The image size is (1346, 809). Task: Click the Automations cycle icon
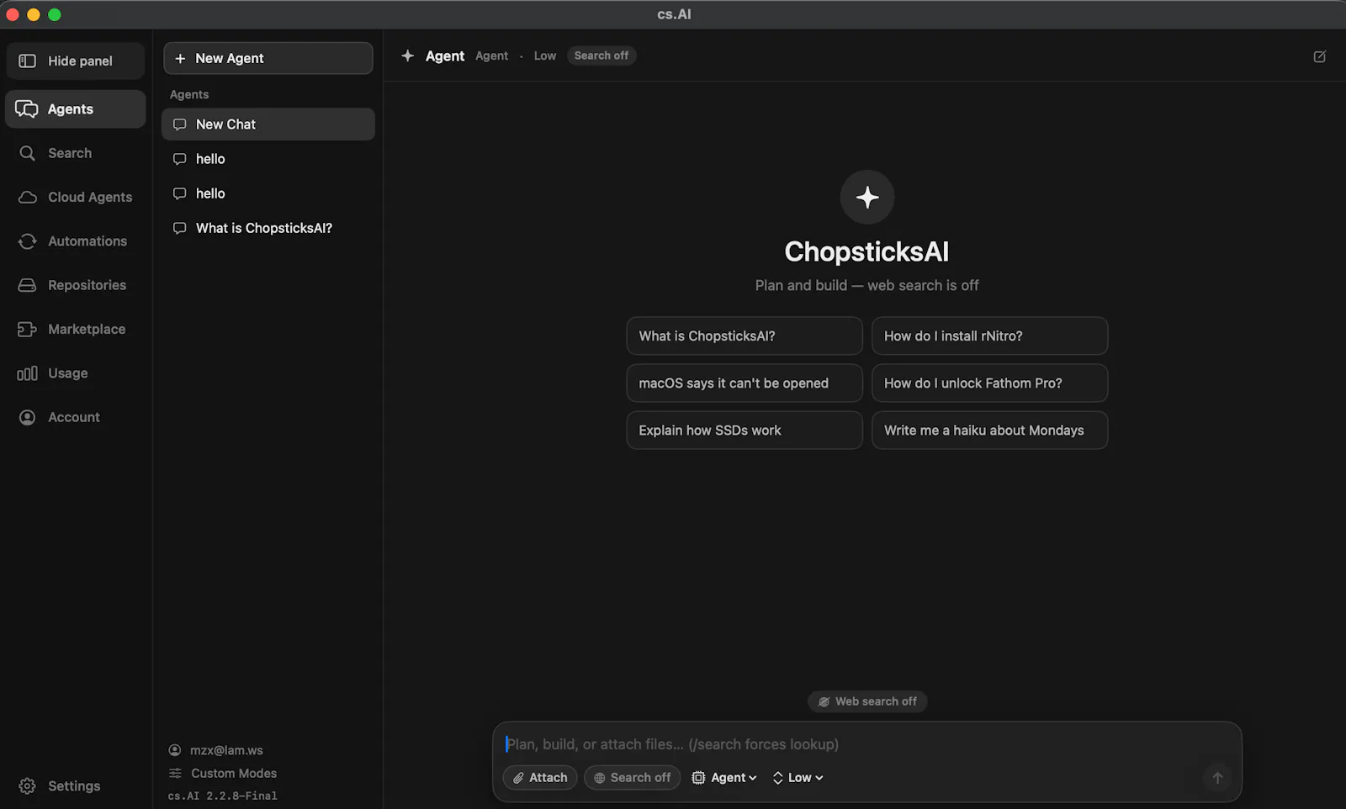pos(27,241)
